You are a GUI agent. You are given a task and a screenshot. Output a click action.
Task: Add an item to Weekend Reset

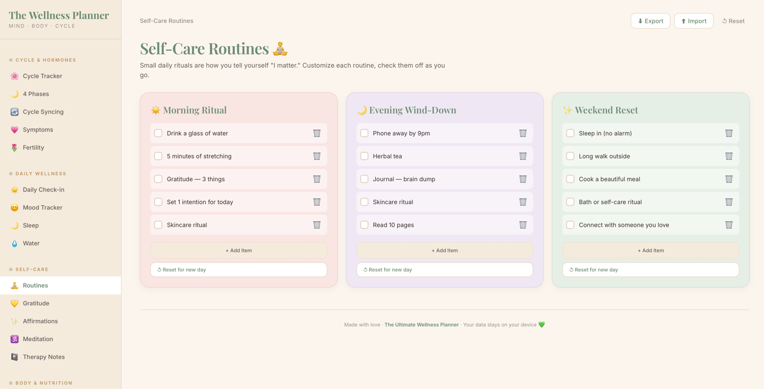[651, 251]
